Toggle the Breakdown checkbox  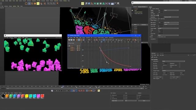coord(179,64)
